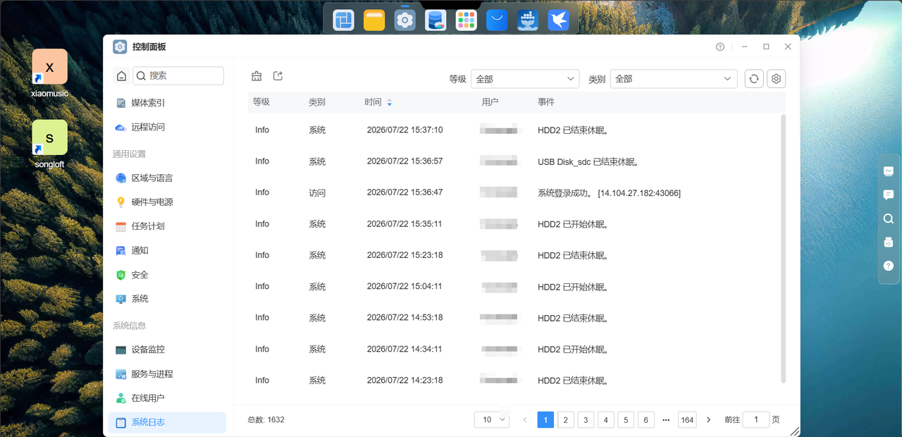Open the rows-per-page dropdown showing 10

(492, 419)
